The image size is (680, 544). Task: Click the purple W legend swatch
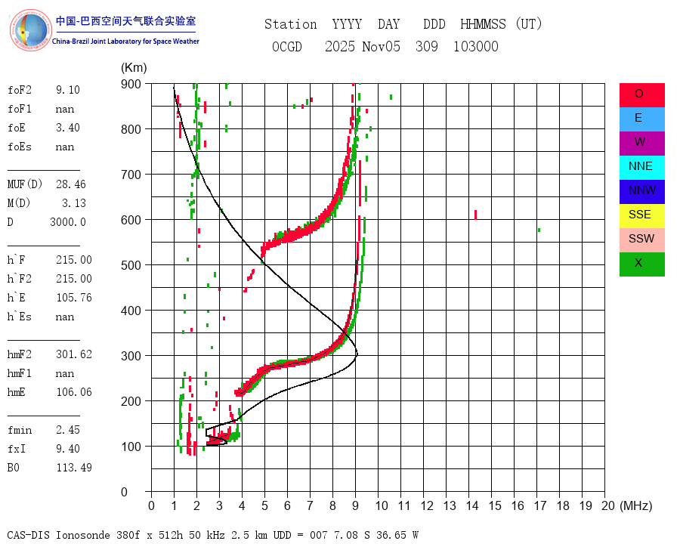pyautogui.click(x=641, y=144)
